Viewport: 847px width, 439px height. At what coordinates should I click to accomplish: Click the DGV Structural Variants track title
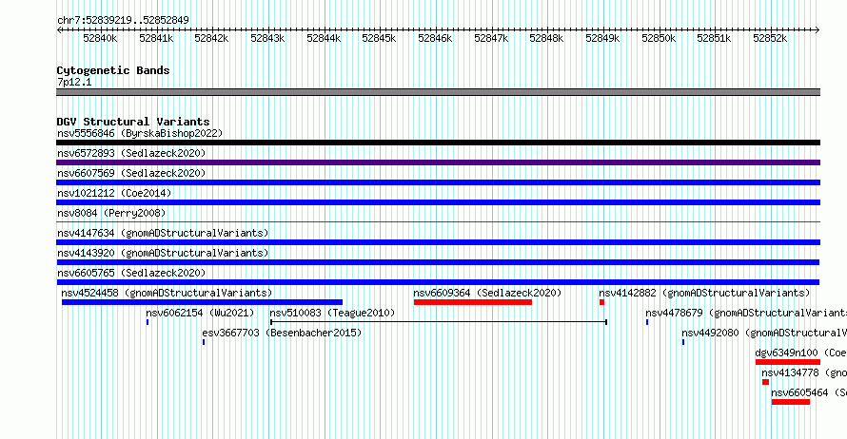(133, 122)
